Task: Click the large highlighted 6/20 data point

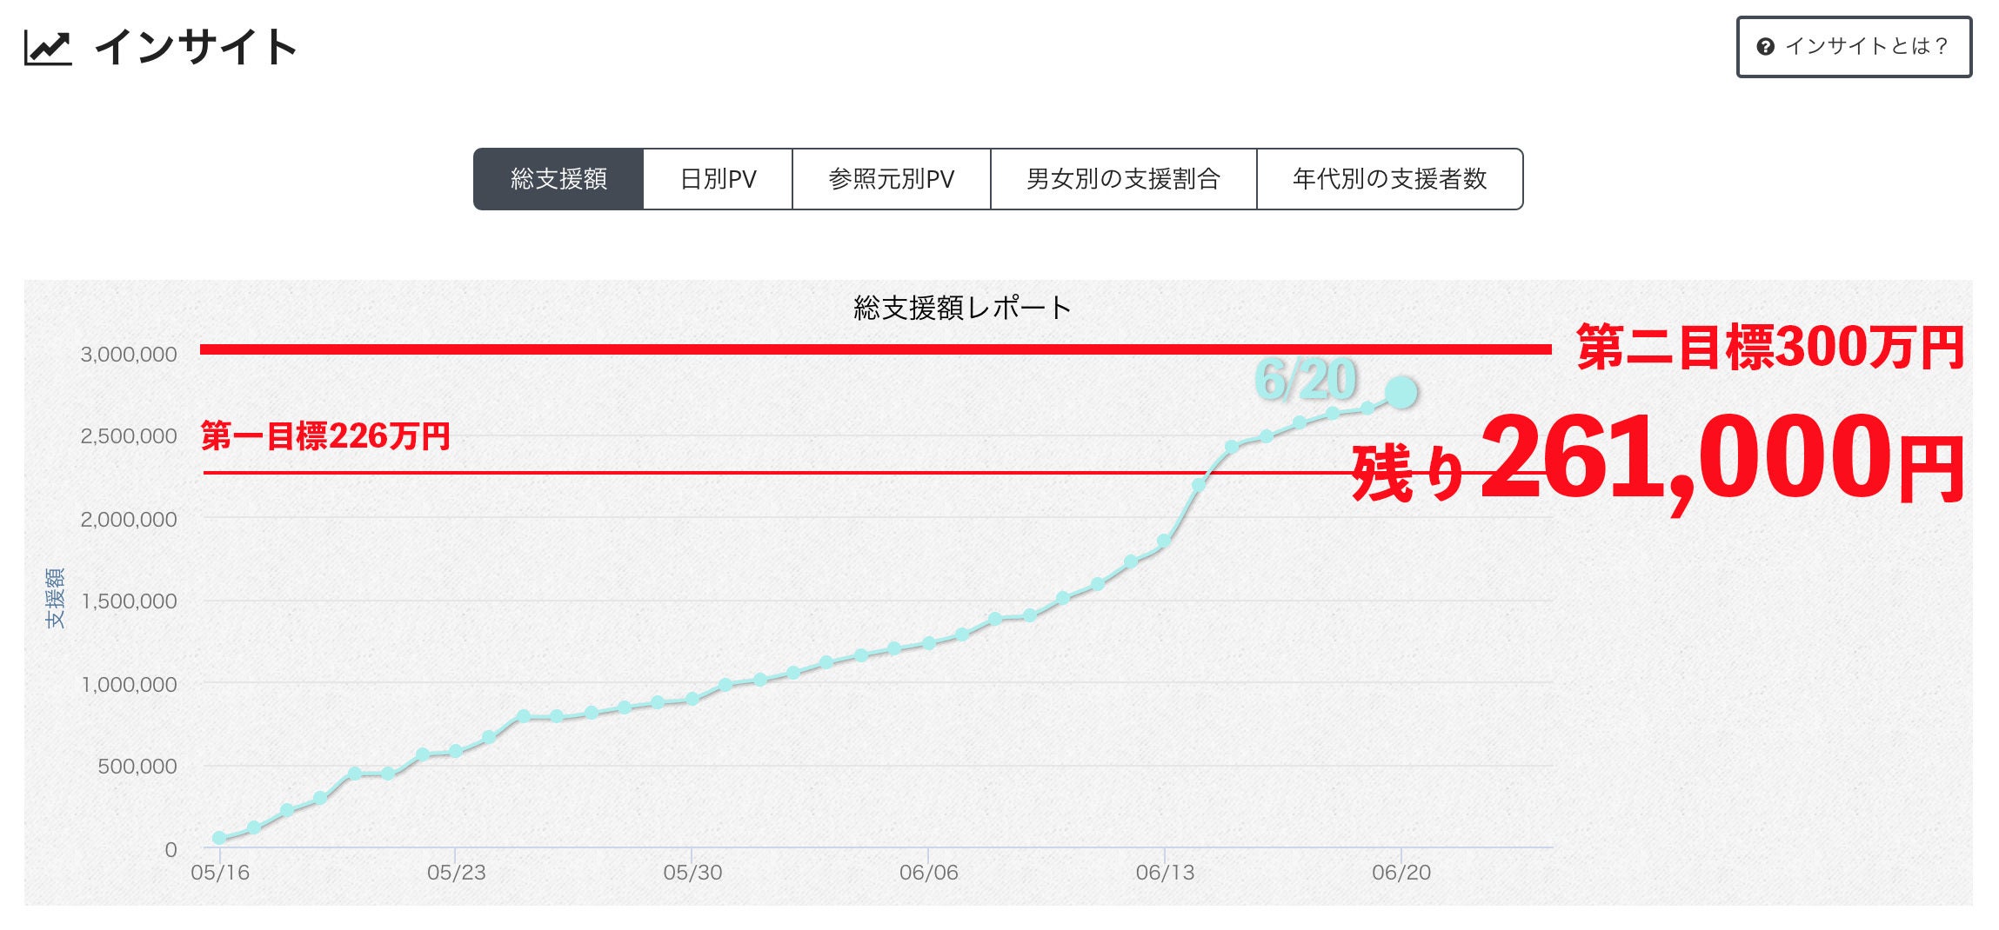Action: click(1401, 392)
